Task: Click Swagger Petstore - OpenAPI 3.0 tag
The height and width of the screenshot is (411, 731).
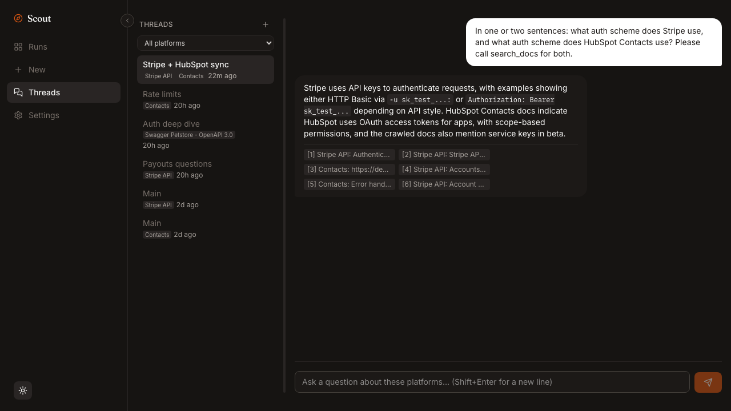Action: tap(189, 135)
